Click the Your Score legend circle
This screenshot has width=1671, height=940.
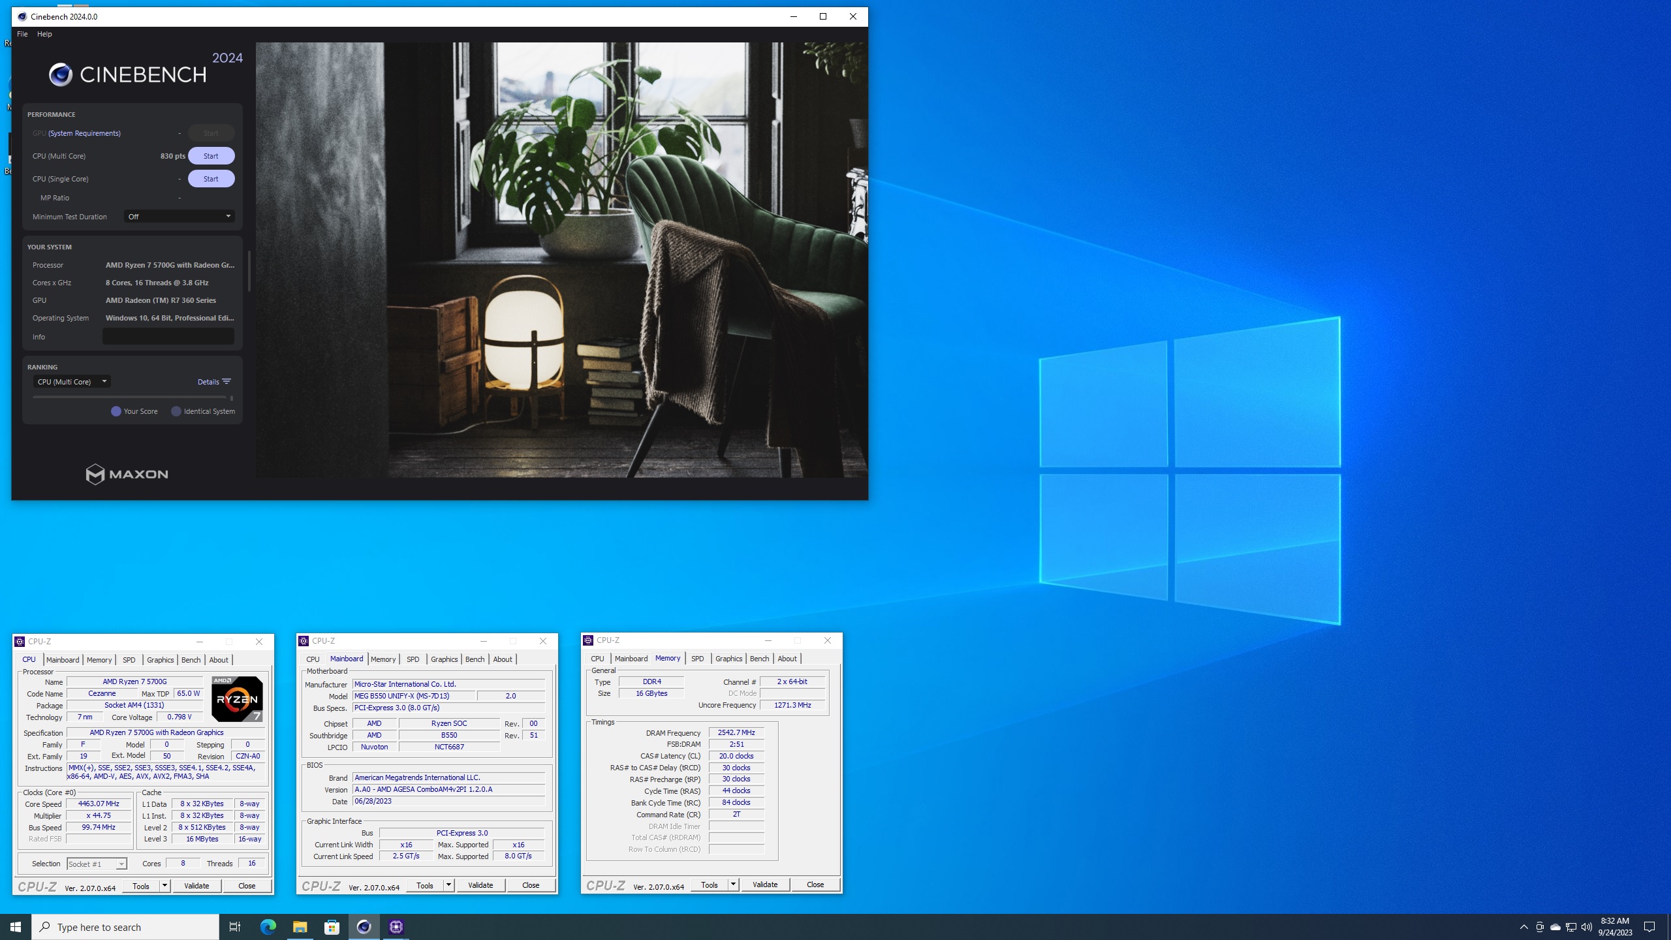[x=116, y=411]
